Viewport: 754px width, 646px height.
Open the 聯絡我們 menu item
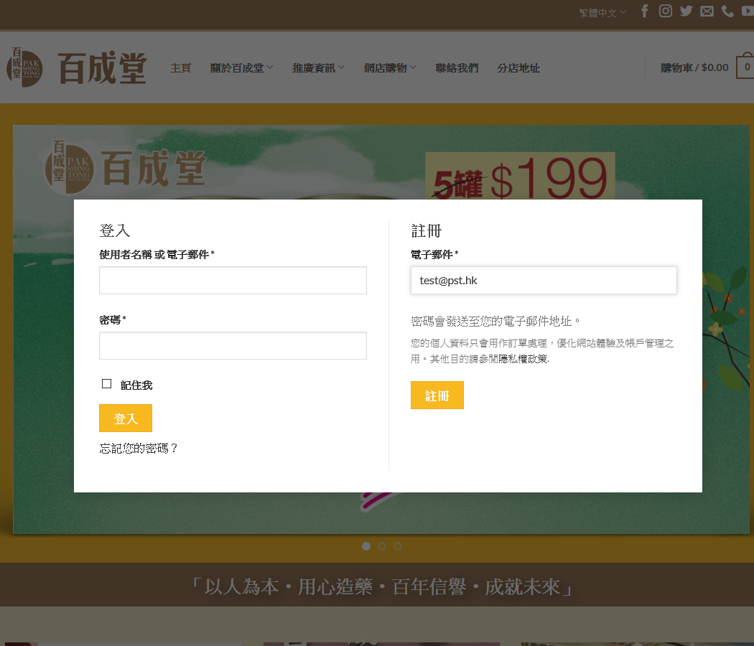pos(457,67)
